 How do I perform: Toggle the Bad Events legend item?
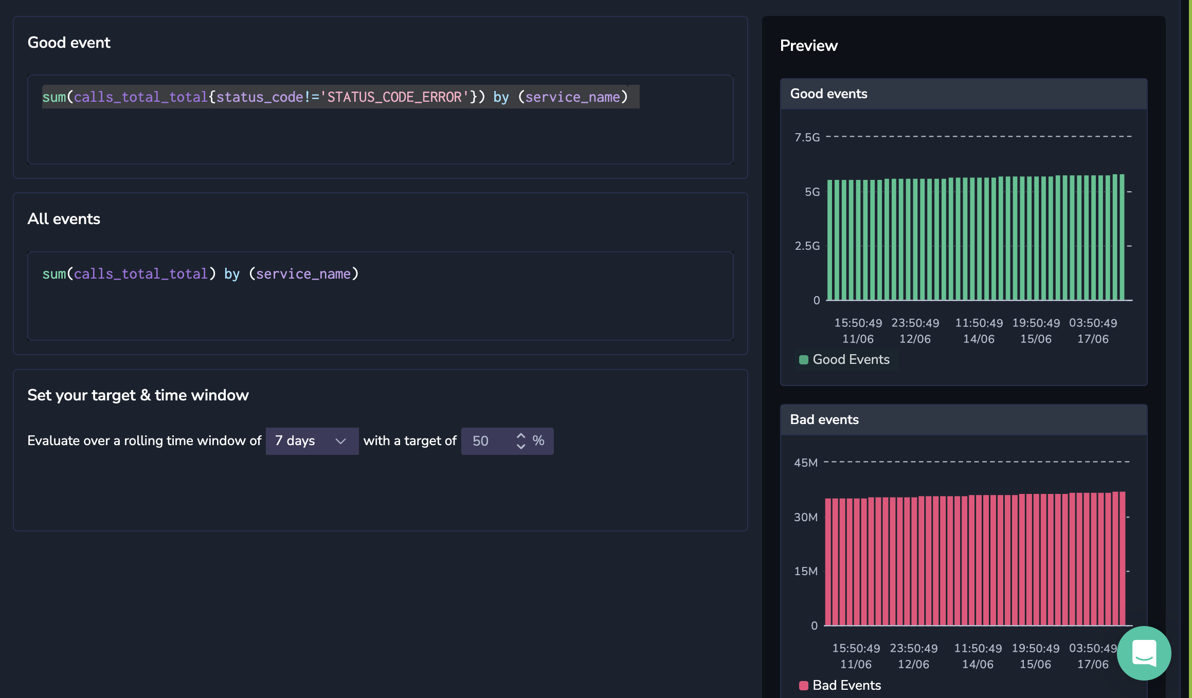point(840,685)
